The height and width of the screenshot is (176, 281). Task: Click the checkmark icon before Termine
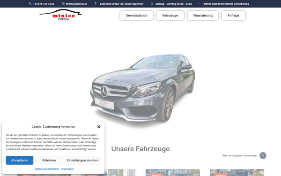[199, 4]
